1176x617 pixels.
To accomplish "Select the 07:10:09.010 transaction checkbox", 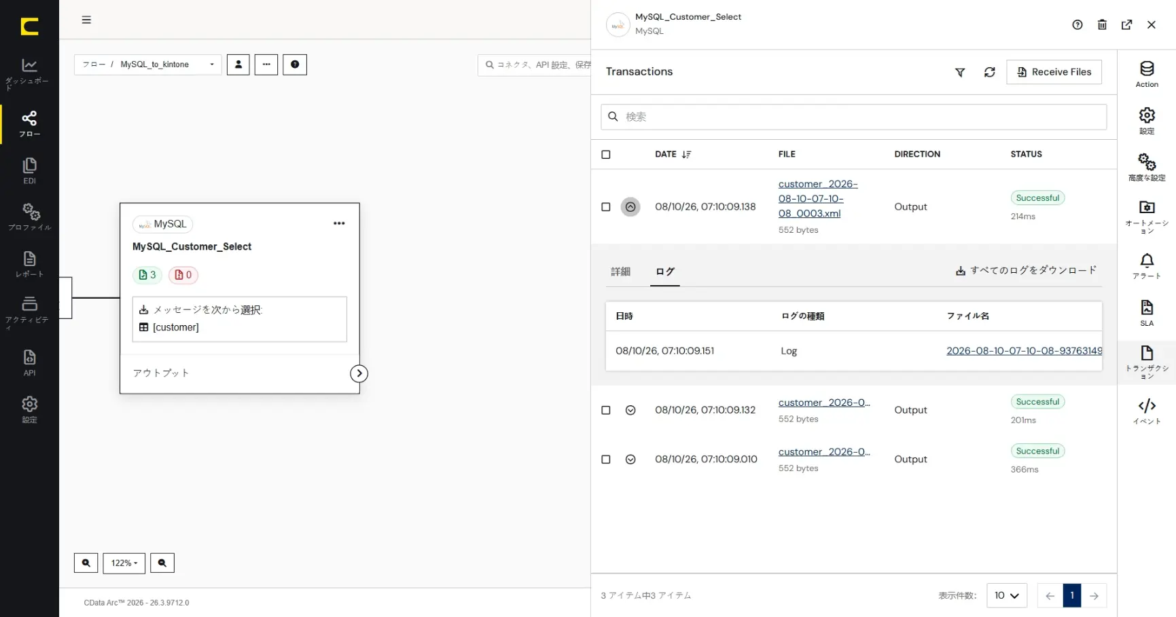I will pyautogui.click(x=606, y=460).
